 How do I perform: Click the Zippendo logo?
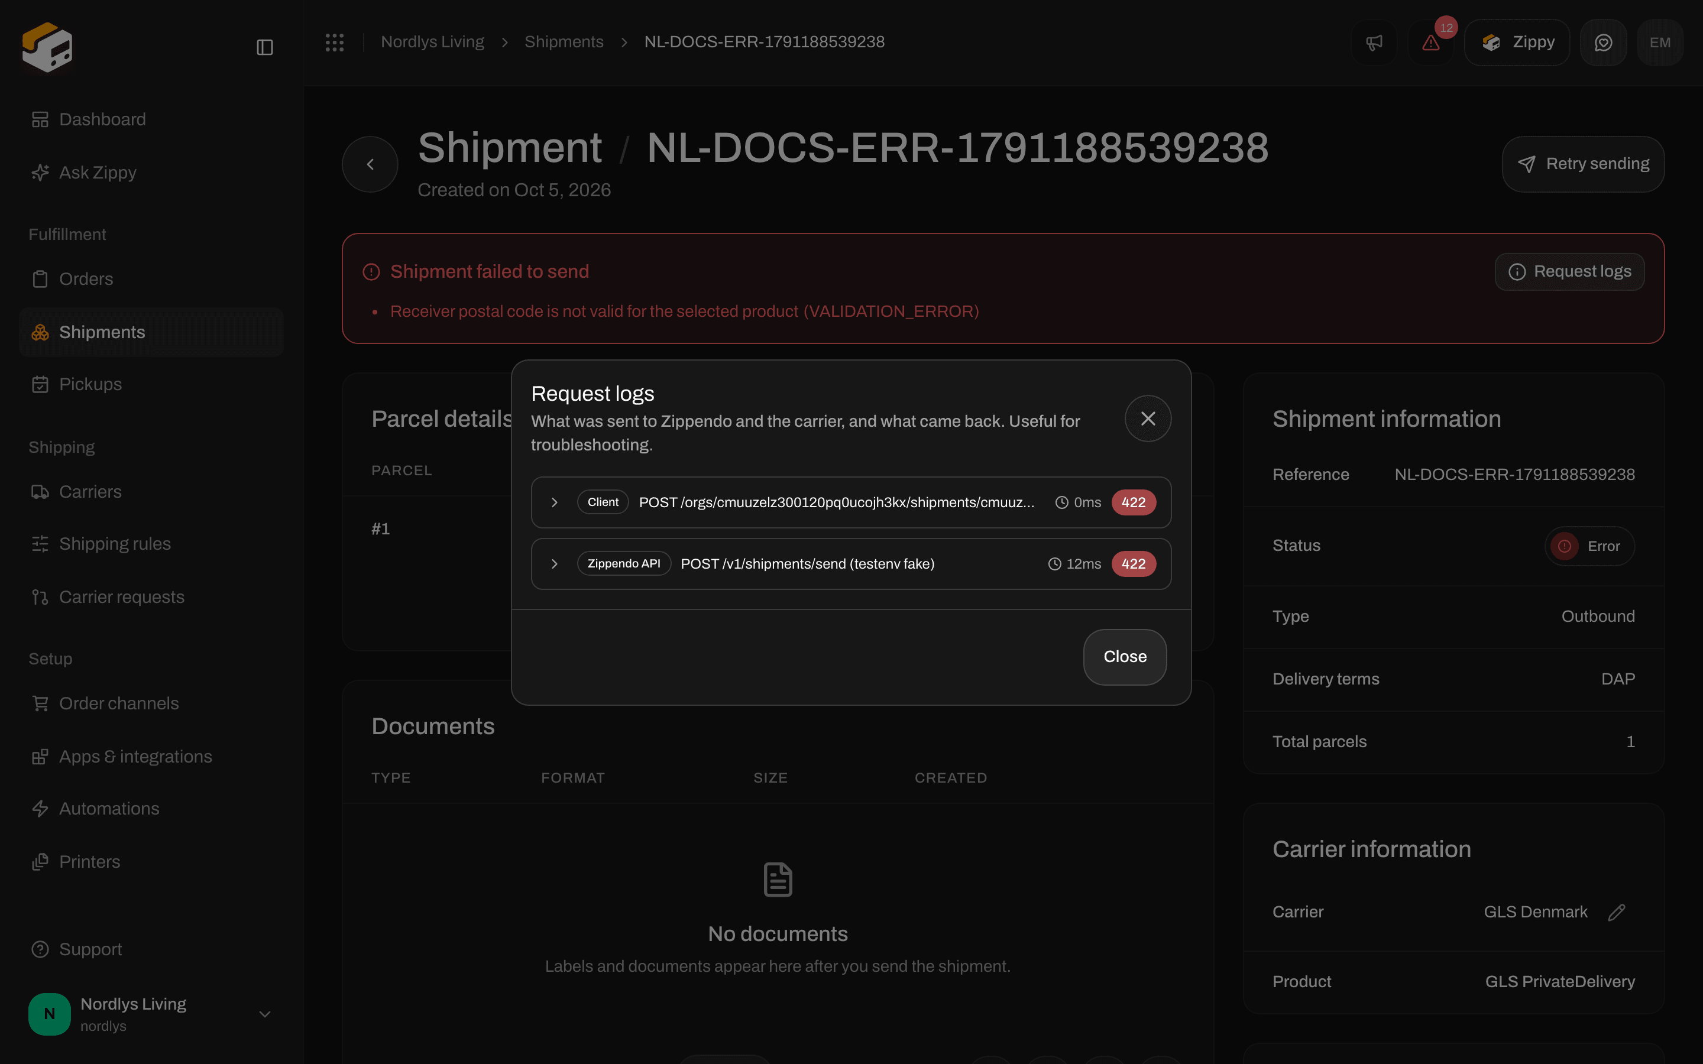pyautogui.click(x=48, y=47)
